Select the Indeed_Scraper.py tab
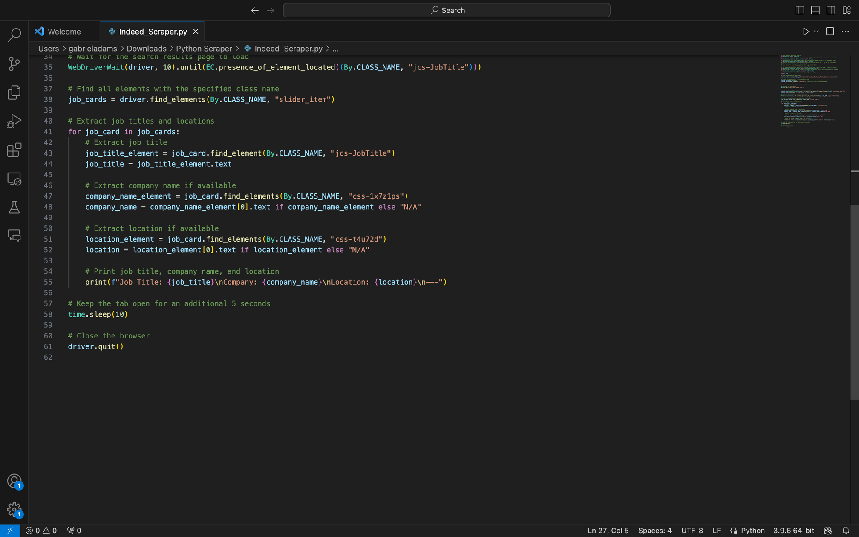Image resolution: width=859 pixels, height=537 pixels. (x=153, y=32)
